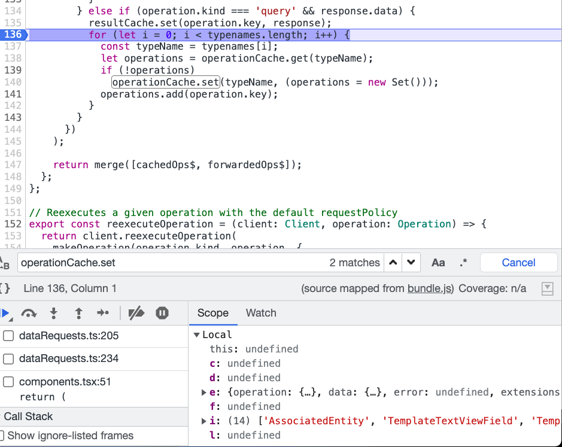Click the step out of current function icon
The image size is (562, 447).
pyautogui.click(x=78, y=313)
